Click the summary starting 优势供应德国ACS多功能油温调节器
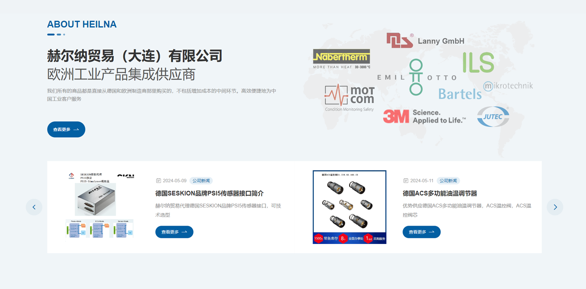 (x=467, y=210)
